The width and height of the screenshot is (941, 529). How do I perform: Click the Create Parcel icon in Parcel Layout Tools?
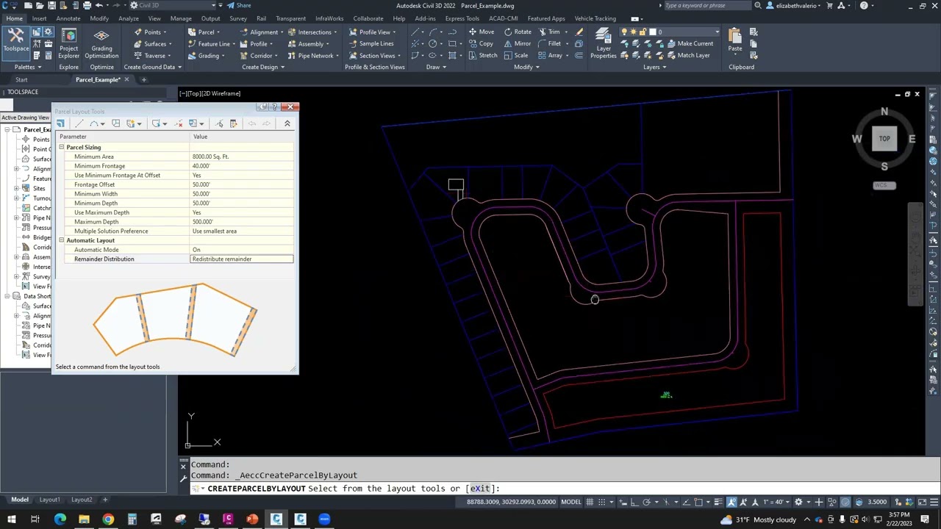(60, 123)
